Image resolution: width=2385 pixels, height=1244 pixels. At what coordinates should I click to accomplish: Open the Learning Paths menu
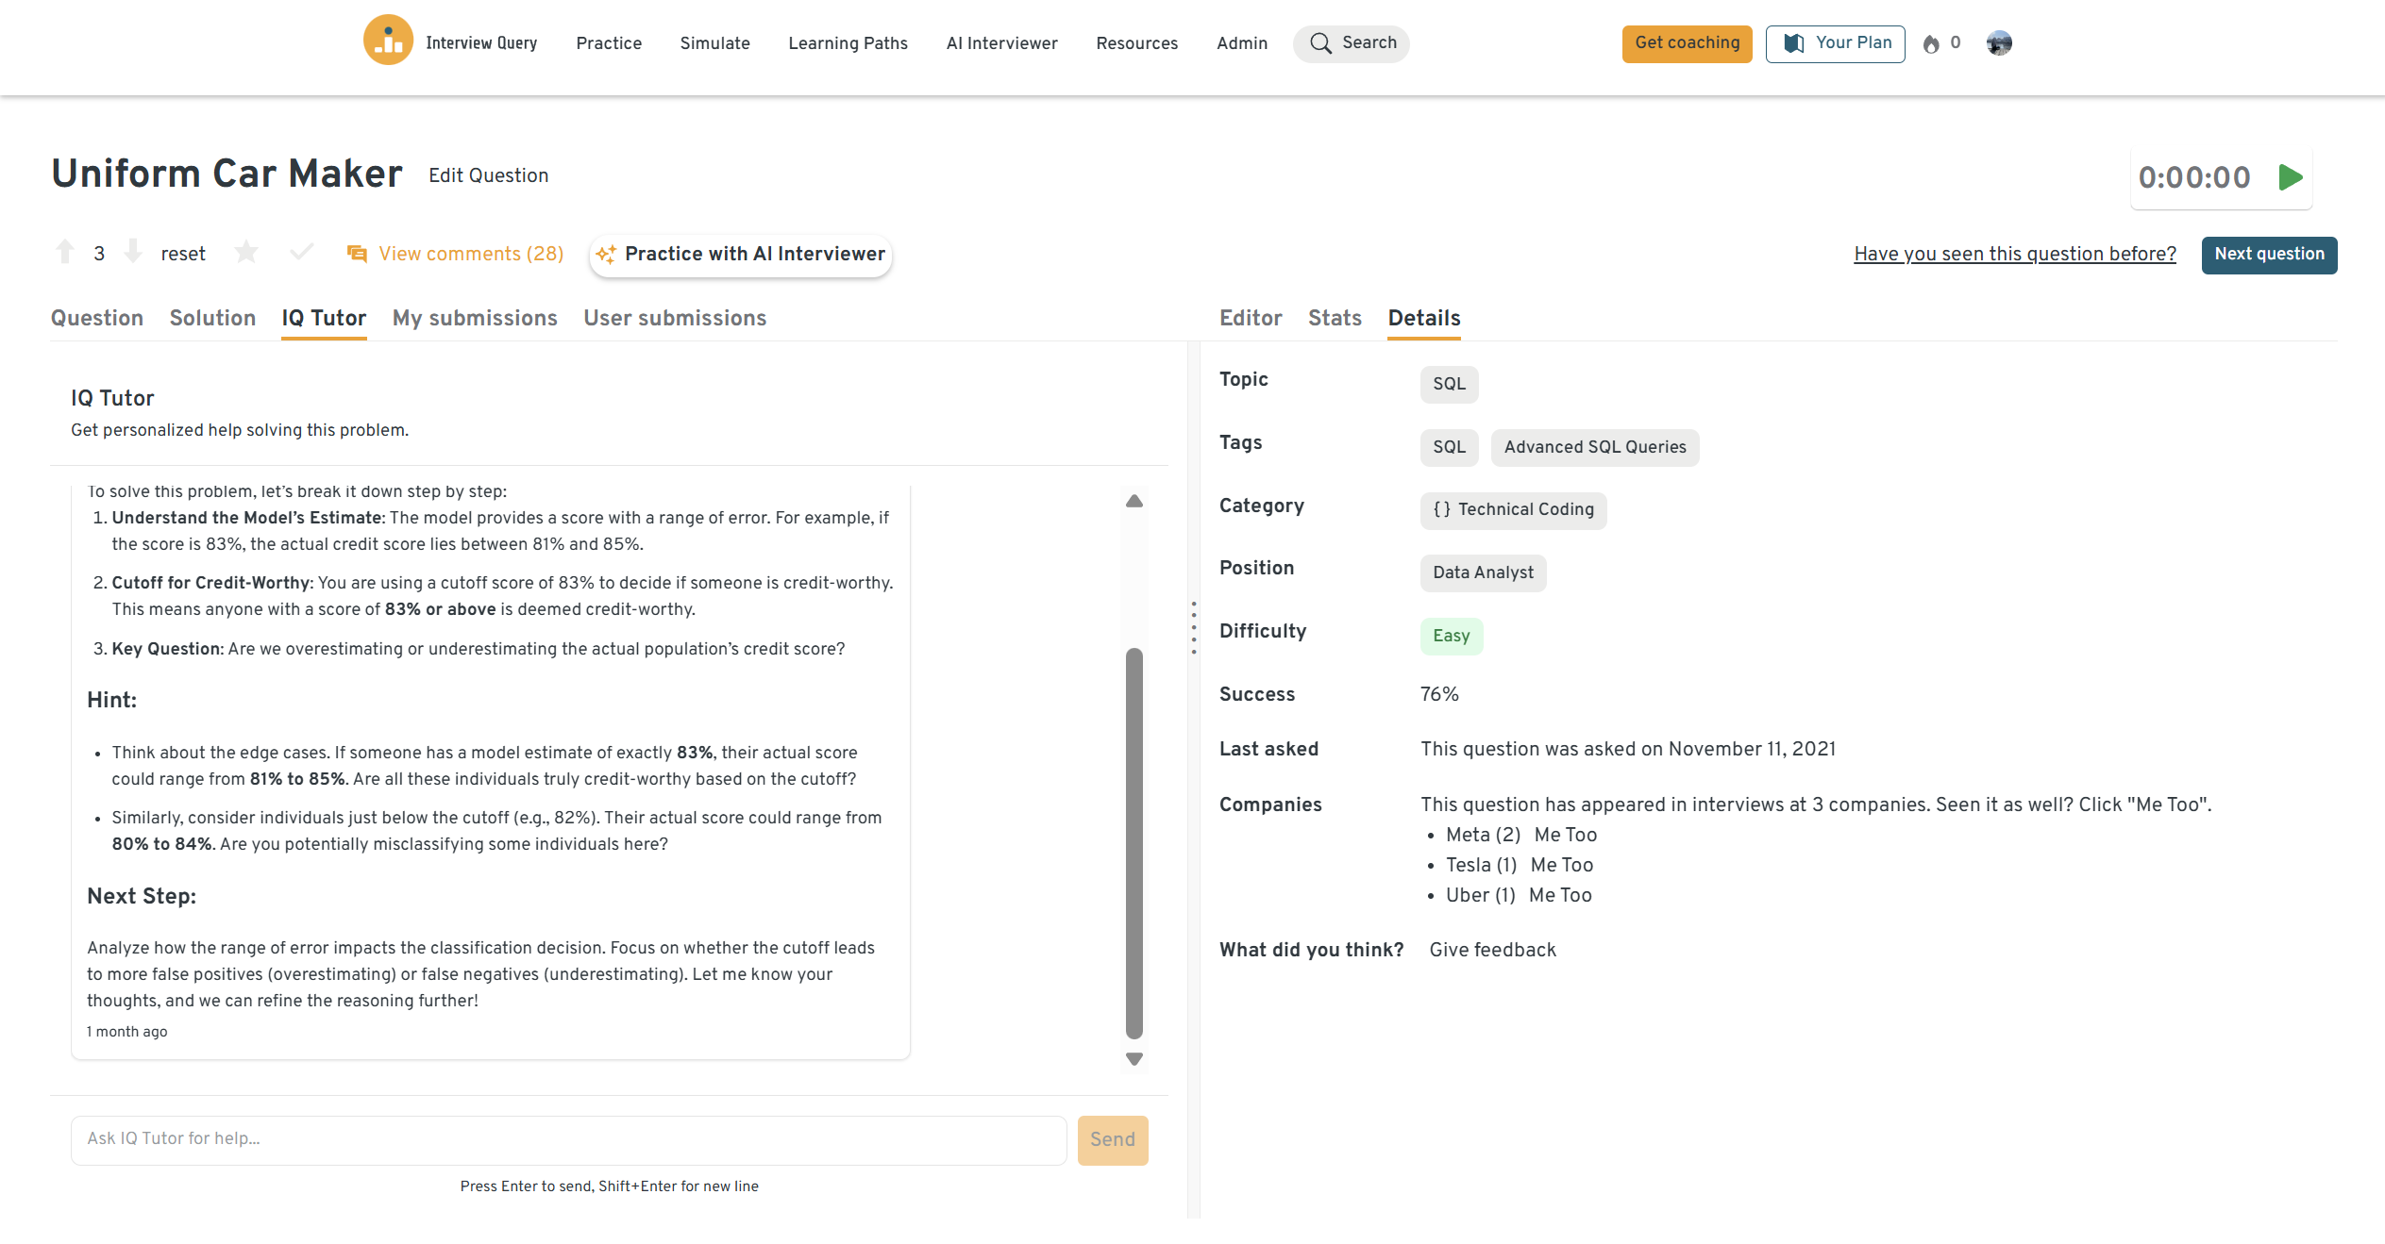[x=848, y=43]
